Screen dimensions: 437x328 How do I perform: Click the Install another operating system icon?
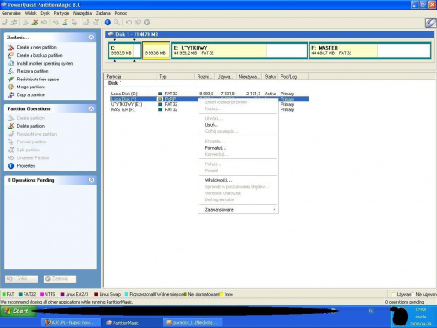pos(10,63)
